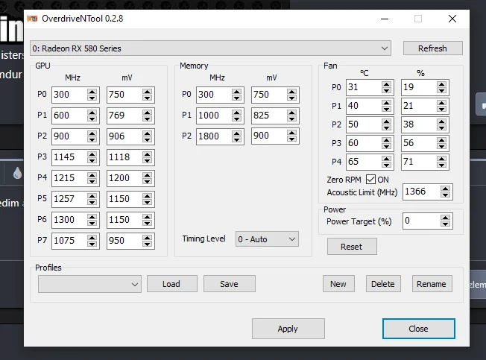Increase GPU P3 MHz with up arrow
The image size is (486, 360).
point(92,154)
